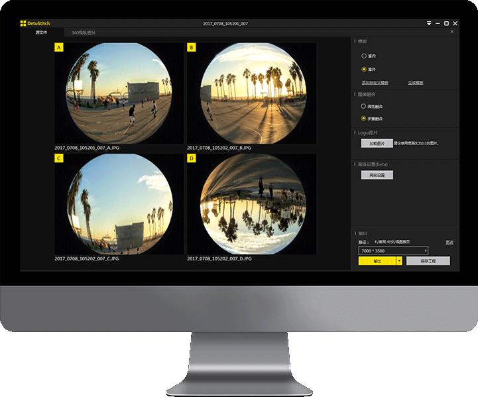Select the 室内 (indoor) template radio button
478x397 pixels.
364,56
